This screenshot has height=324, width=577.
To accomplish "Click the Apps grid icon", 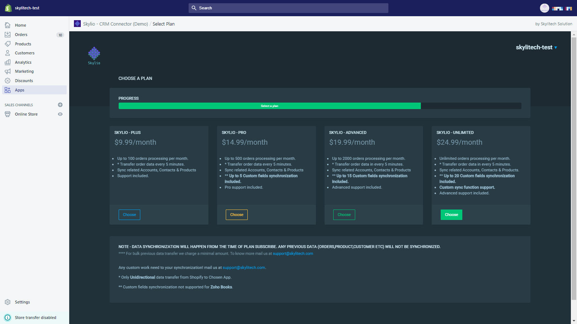I will coord(8,90).
